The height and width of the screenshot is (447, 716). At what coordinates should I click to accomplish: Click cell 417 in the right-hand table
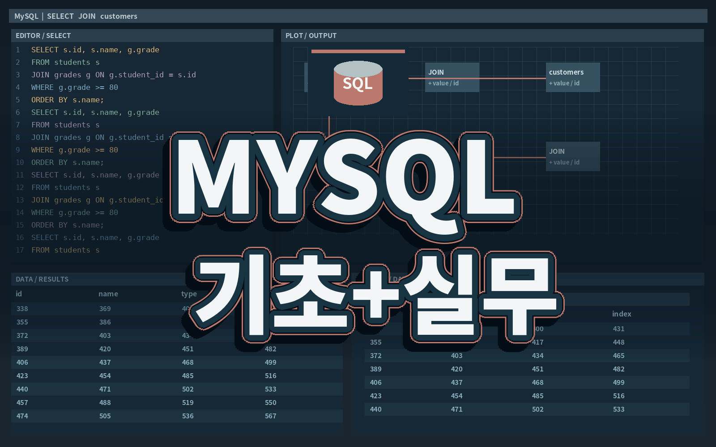(x=538, y=342)
